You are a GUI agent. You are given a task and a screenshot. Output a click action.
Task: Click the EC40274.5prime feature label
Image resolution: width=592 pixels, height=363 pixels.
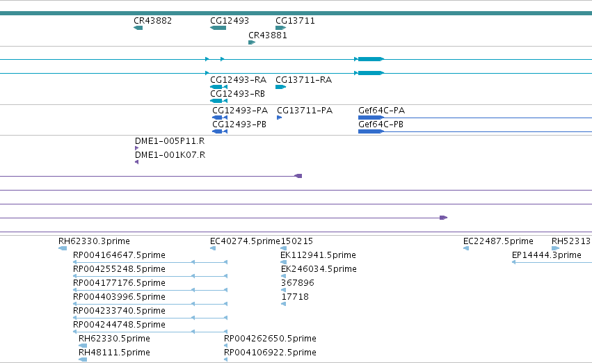pyautogui.click(x=245, y=241)
